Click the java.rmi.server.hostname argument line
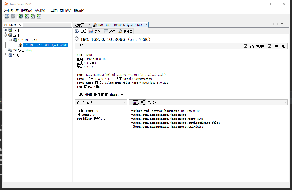Screen dimensions: 292x190 tap(165, 111)
